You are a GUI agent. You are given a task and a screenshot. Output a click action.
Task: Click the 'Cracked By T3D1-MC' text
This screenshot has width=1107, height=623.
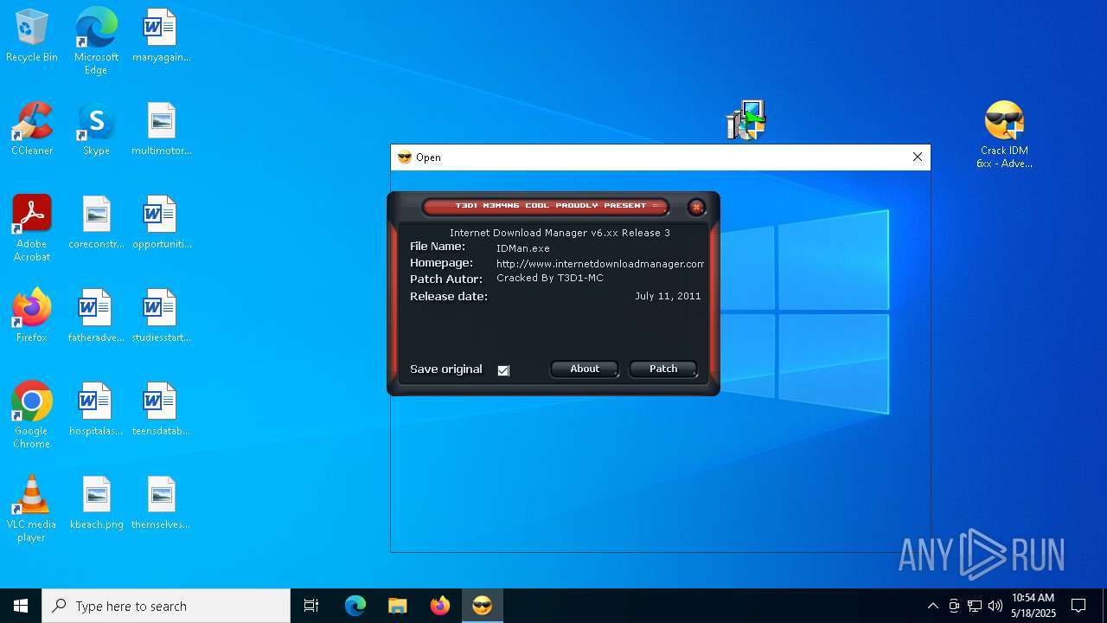[550, 279]
